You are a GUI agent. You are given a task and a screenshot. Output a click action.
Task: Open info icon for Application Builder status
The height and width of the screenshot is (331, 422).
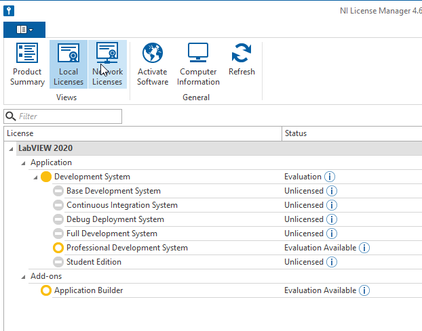point(364,290)
